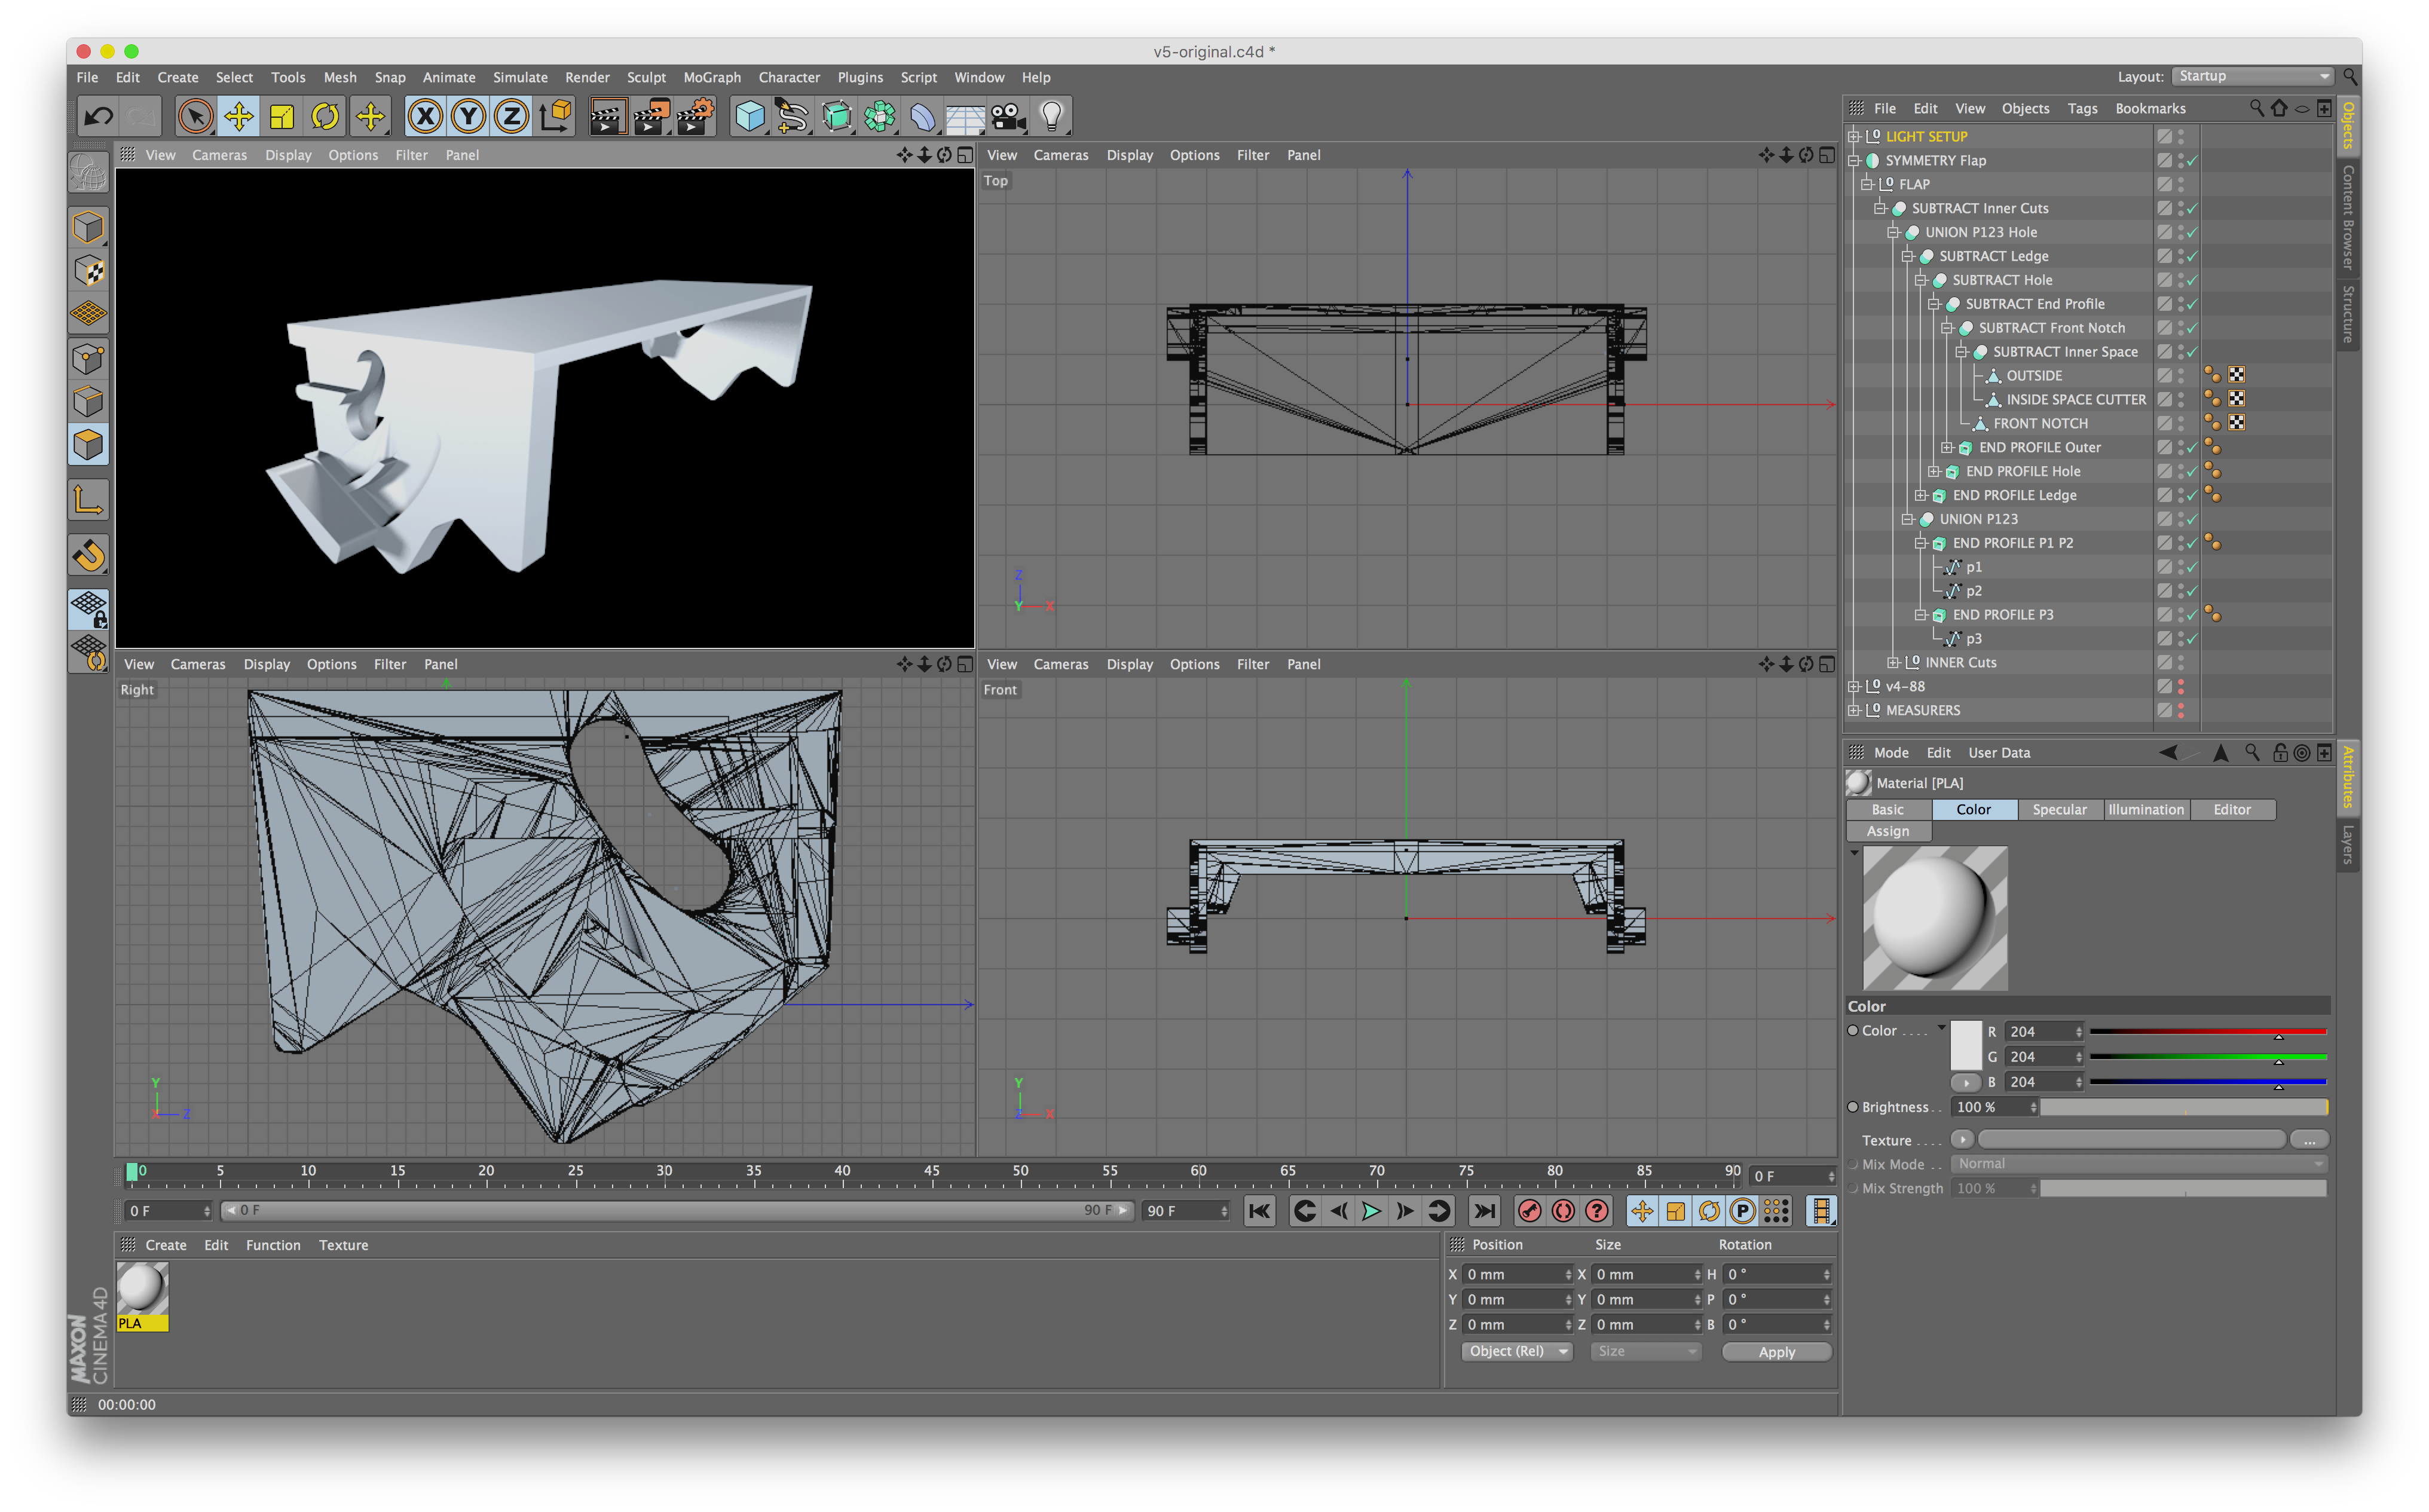Viewport: 2429px width, 1512px height.
Task: Toggle the SYMMETRY Flap enable checkmark
Action: pos(2192,161)
